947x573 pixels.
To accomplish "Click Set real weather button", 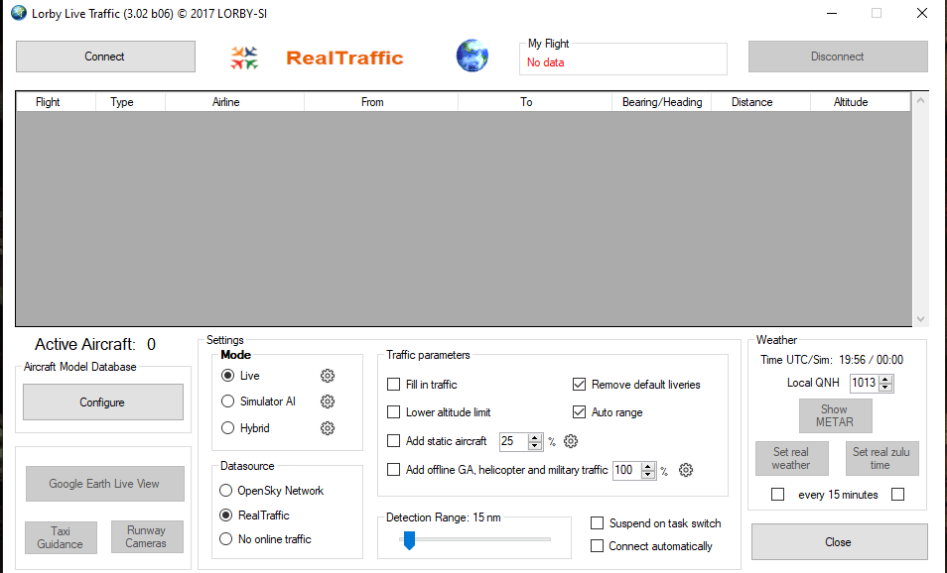I will point(792,458).
